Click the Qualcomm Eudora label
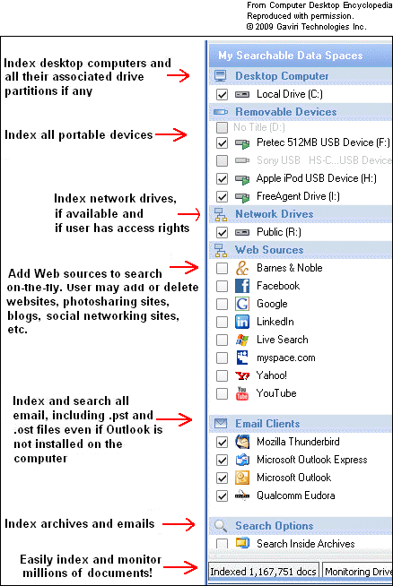The width and height of the screenshot is (393, 586). coord(296,496)
